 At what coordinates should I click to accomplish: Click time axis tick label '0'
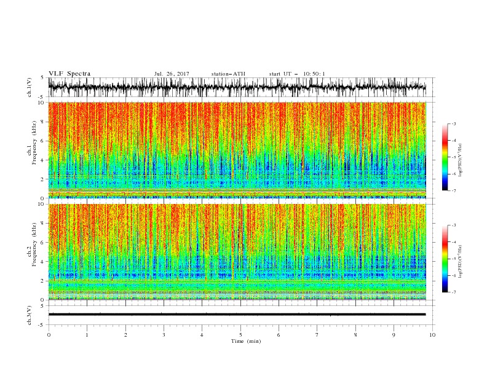click(x=49, y=335)
